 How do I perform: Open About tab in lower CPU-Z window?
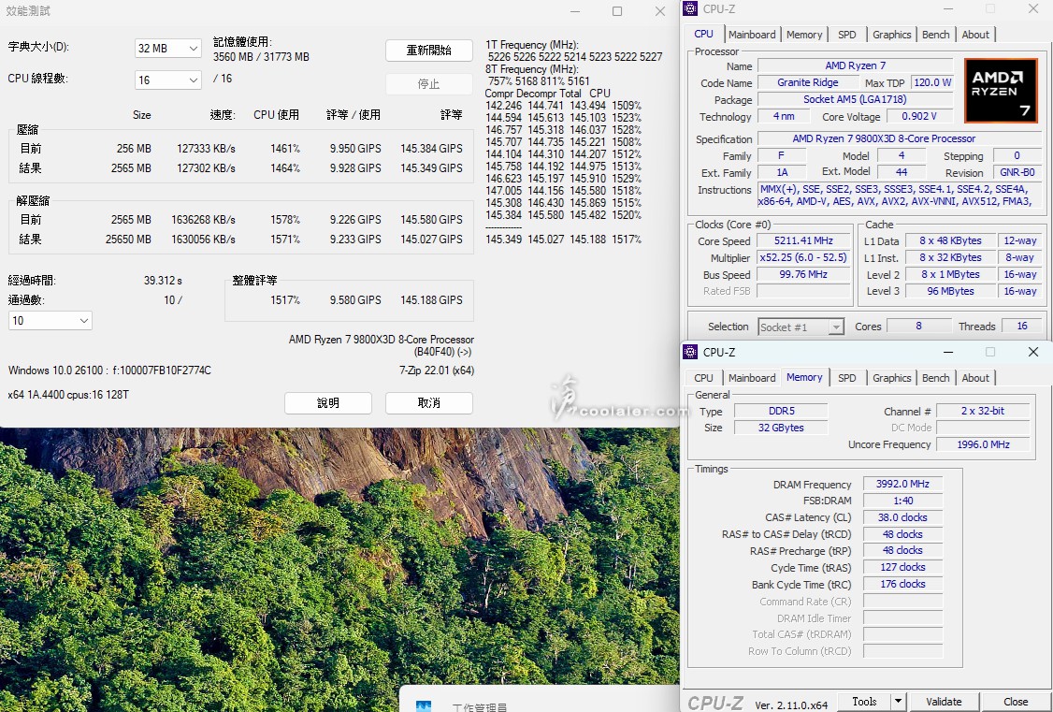click(975, 377)
